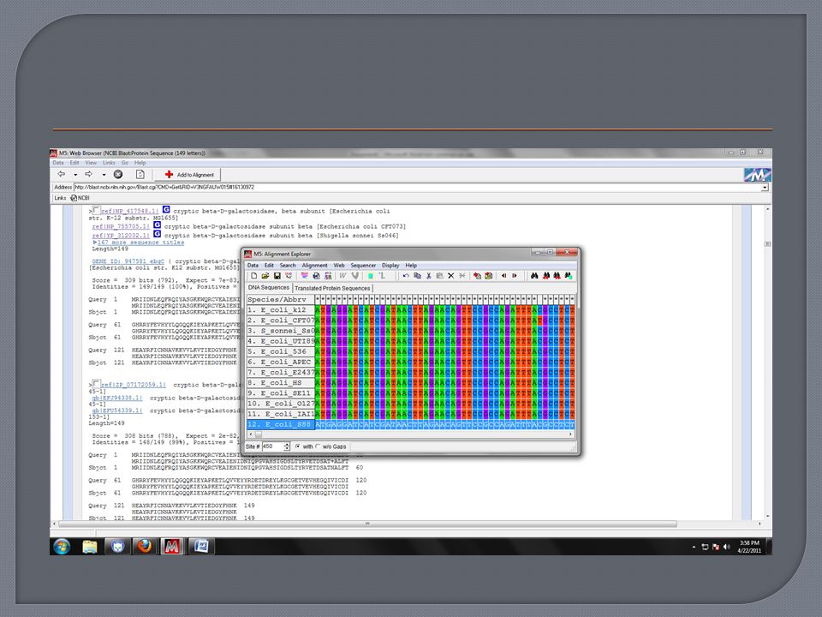The width and height of the screenshot is (822, 617).
Task: Open Sequencer menu in Alignment Explorer
Action: click(363, 266)
